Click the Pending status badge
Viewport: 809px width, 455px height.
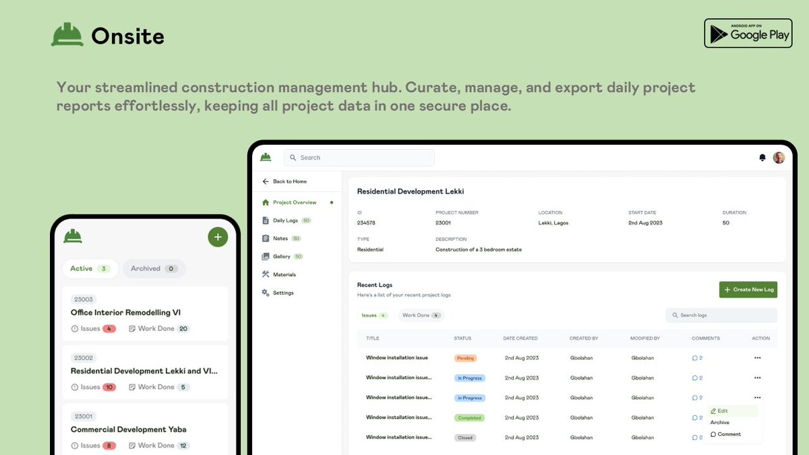coord(466,358)
